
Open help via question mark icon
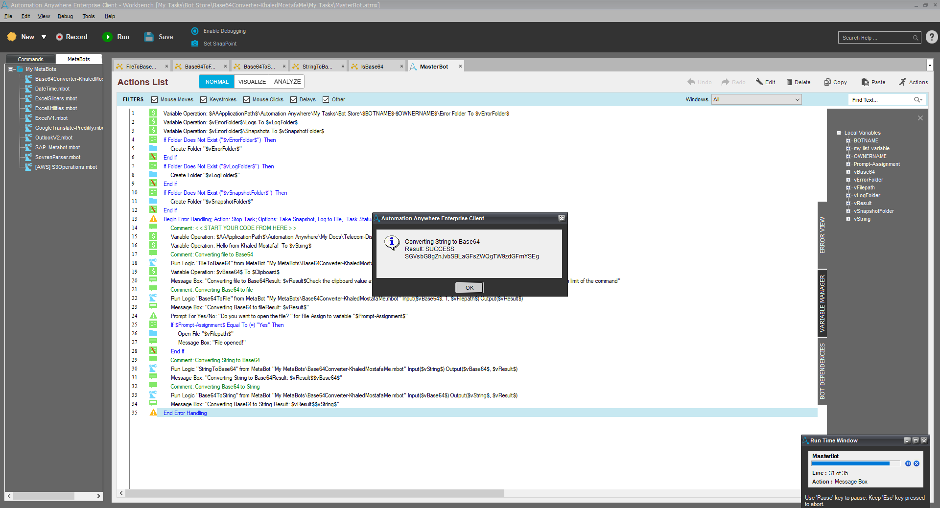point(932,37)
